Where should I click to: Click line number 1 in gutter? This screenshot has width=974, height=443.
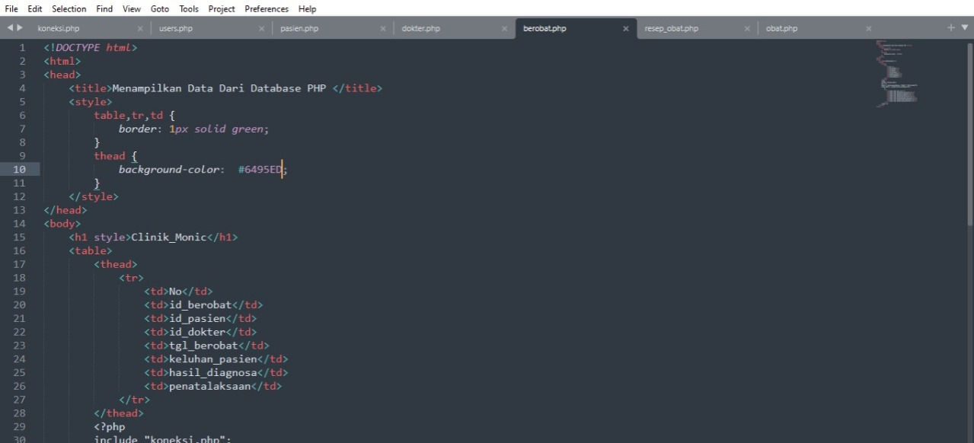pos(23,47)
